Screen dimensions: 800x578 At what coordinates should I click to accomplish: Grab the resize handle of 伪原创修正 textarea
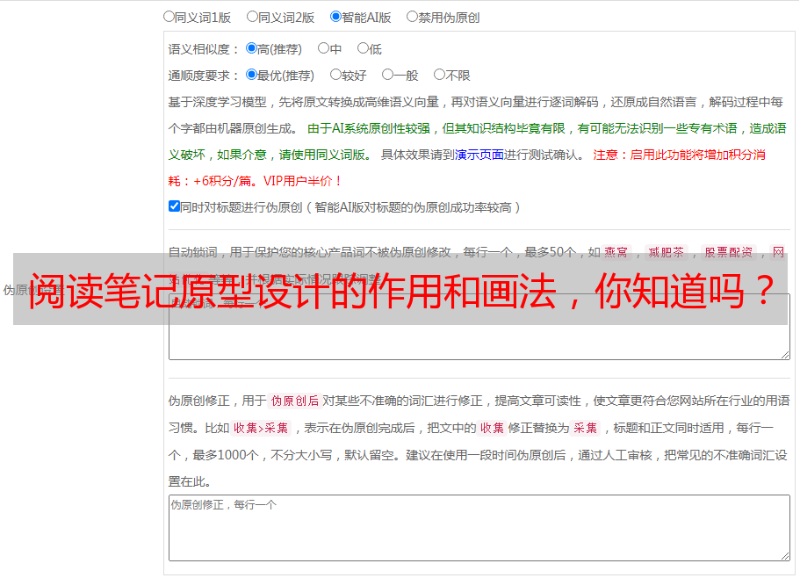[x=785, y=556]
